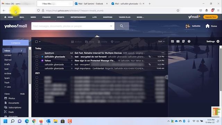Open attachment clip on 5:22 PM email
Image resolution: width=222 pixels, height=125 pixels.
click(150, 65)
